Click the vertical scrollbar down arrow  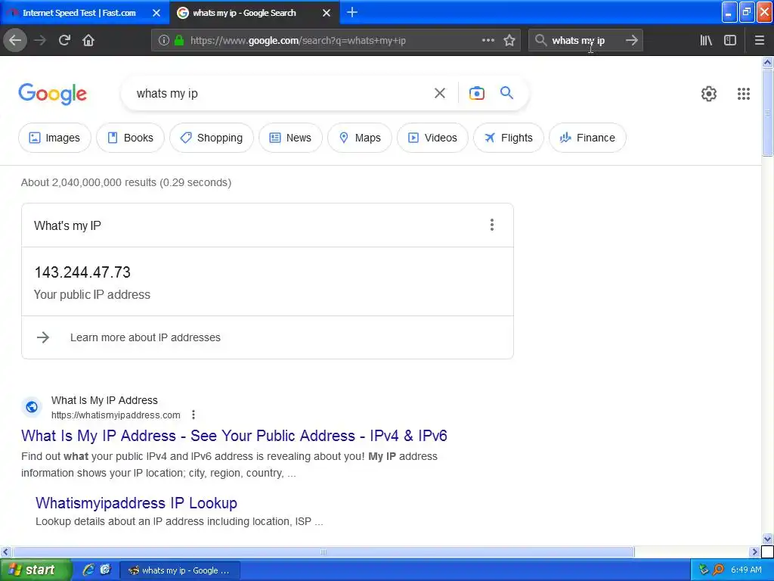(767, 539)
